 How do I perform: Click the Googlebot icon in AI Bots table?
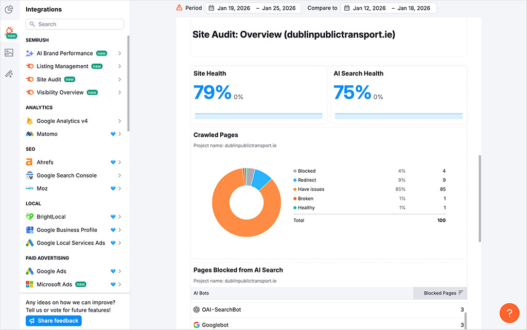(197, 325)
